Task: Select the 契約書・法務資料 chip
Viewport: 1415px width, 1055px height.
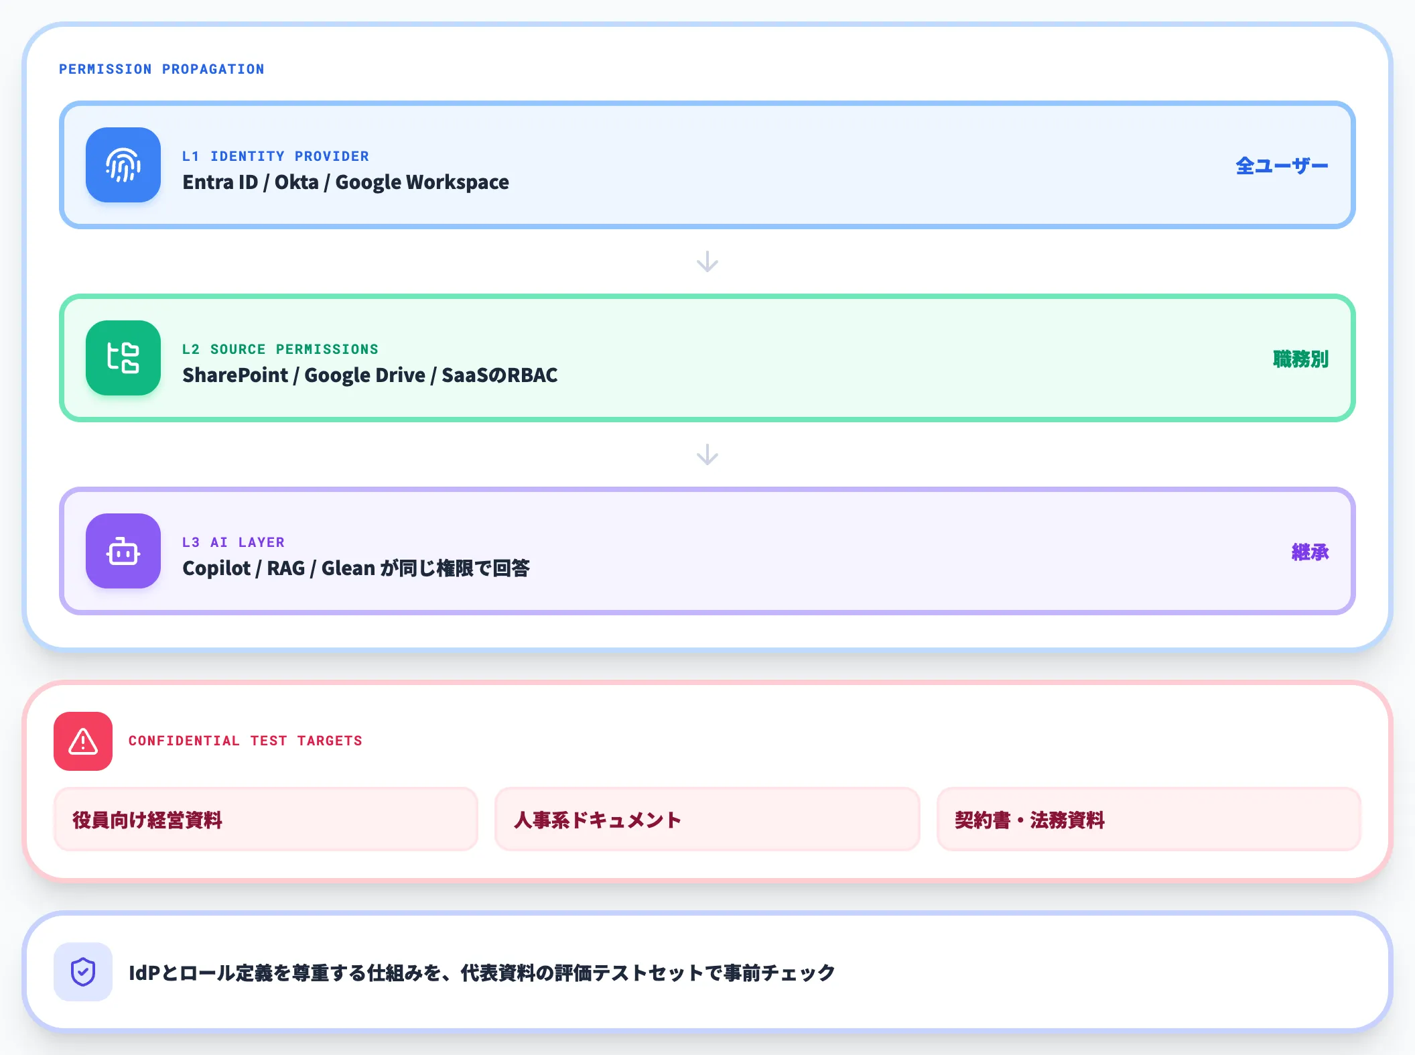Action: pos(1148,819)
